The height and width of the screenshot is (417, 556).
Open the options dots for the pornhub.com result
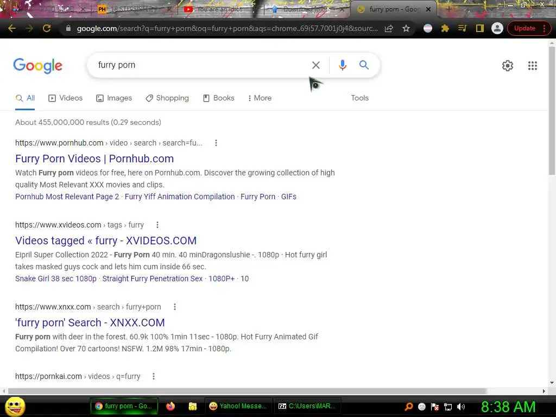tap(216, 143)
